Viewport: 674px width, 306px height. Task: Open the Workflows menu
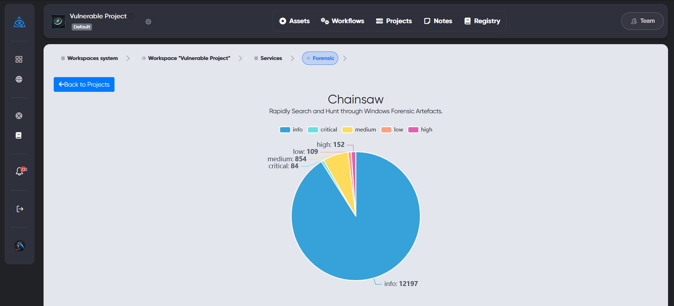click(342, 21)
